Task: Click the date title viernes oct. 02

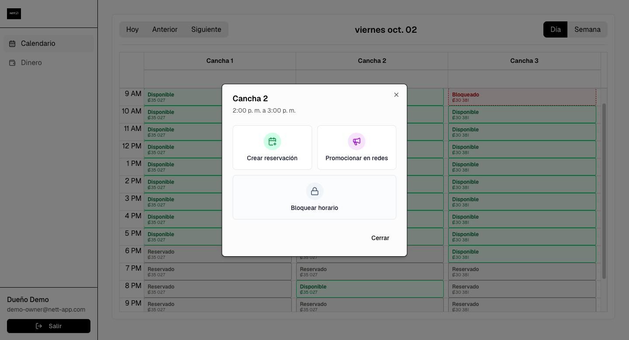Action: pyautogui.click(x=386, y=30)
